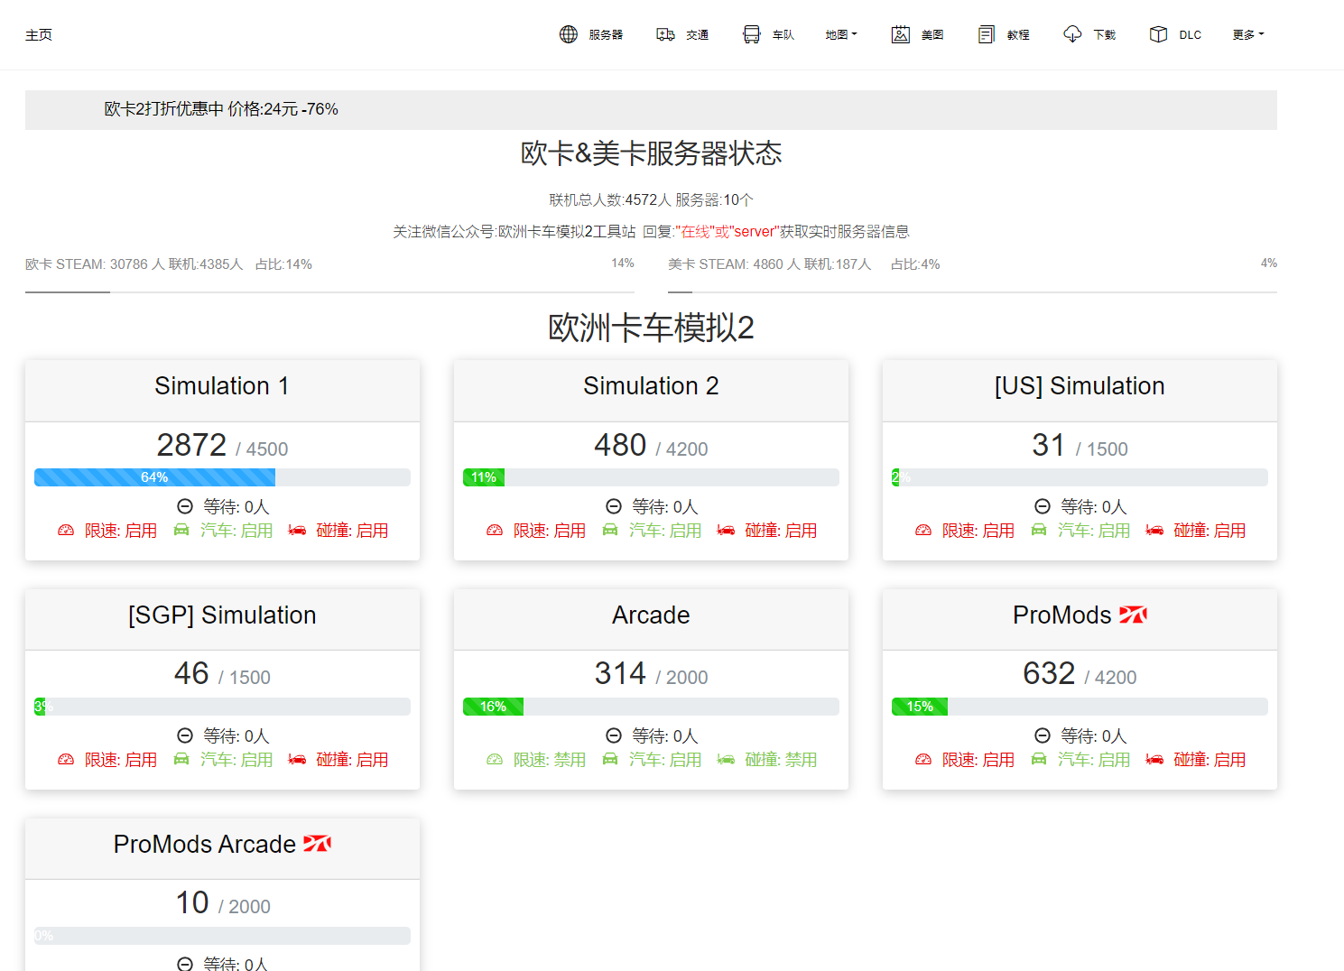Click the [US] Simulation card title
Screen dimensions: 1344x971
point(1080,386)
